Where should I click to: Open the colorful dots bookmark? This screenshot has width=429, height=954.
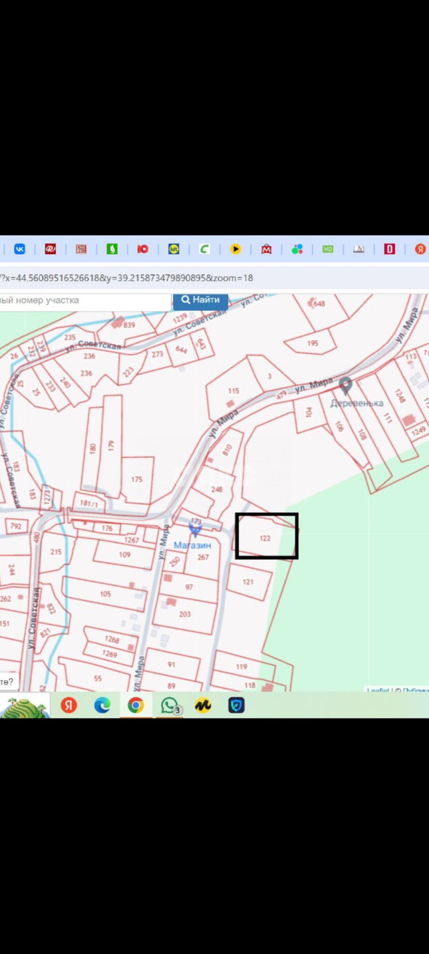(x=297, y=249)
